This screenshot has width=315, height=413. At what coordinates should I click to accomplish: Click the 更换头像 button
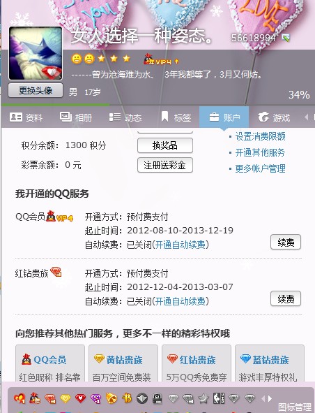[x=36, y=91]
